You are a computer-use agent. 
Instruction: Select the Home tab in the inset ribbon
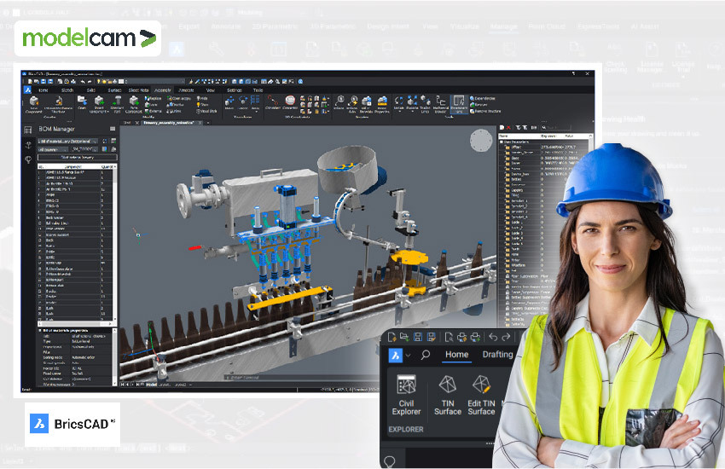(457, 355)
